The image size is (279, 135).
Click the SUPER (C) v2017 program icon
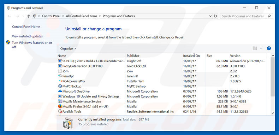[x=60, y=61]
